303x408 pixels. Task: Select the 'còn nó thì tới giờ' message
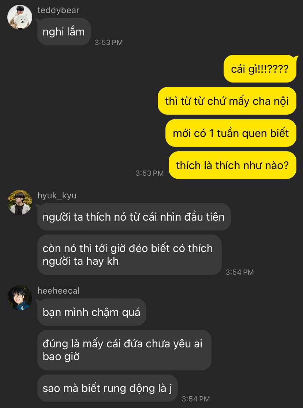coord(129,255)
